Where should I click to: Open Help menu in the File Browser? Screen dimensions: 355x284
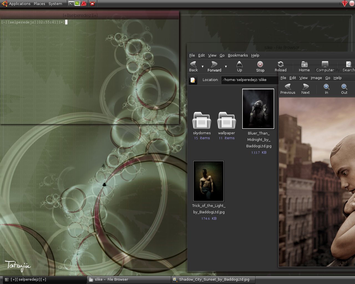(x=255, y=55)
